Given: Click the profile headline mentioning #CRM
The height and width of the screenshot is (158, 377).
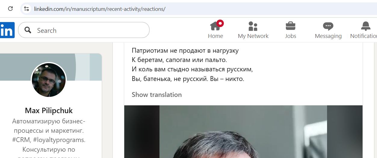Looking at the screenshot, I should pos(49,135).
